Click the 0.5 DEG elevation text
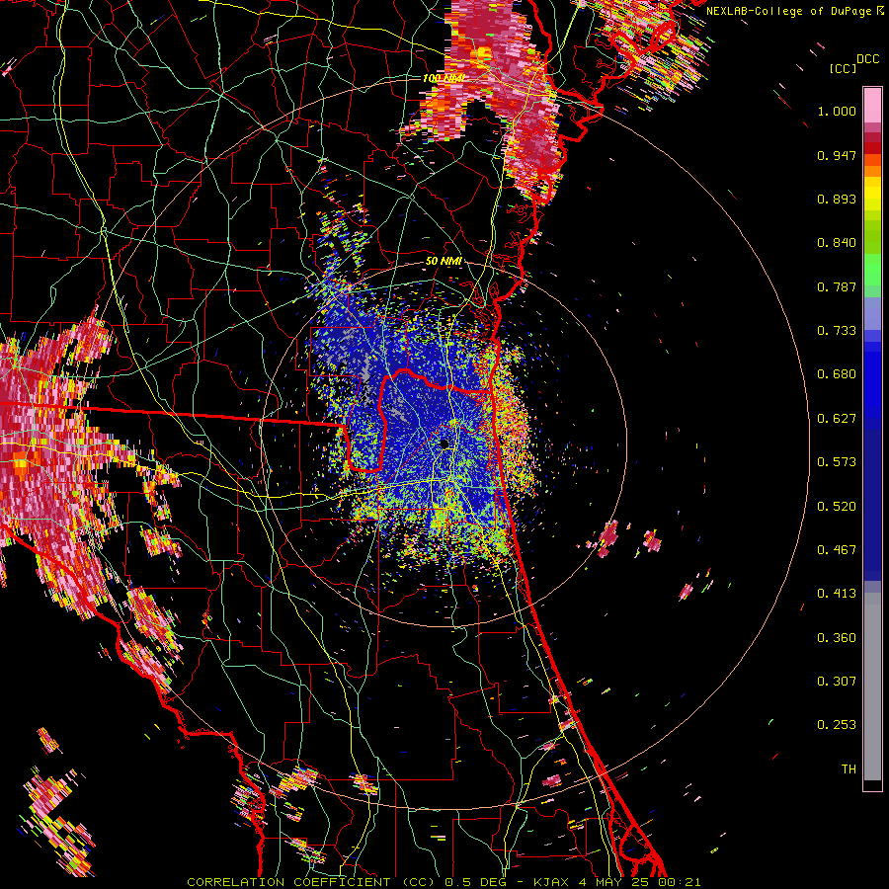Screen dimensions: 889x889 coord(477,882)
